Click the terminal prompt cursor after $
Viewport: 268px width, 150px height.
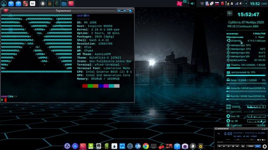click(5, 100)
